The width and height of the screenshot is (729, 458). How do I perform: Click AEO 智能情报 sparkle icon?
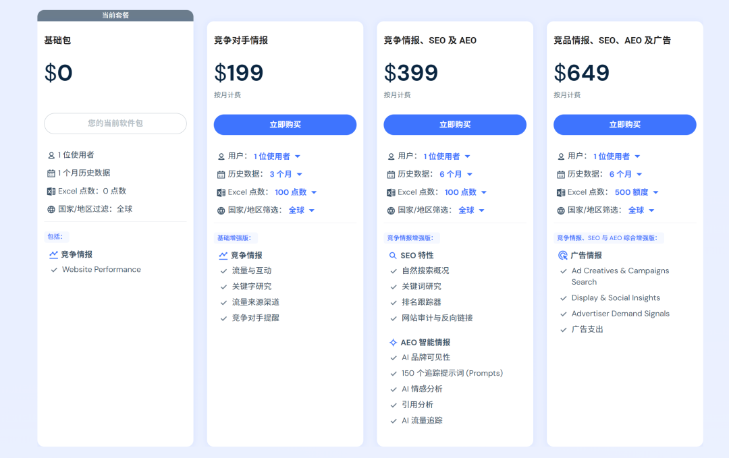[393, 343]
